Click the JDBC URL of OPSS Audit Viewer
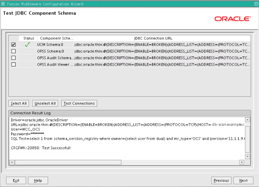The height and width of the screenshot is (187, 259). coord(162,64)
